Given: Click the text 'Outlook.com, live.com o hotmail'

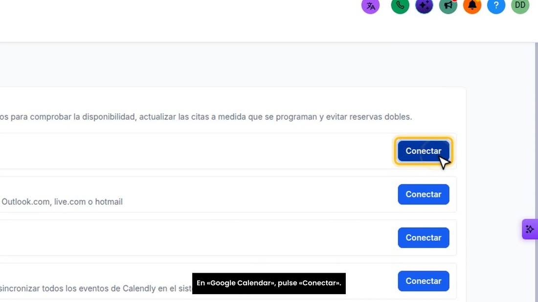Looking at the screenshot, I should click(62, 201).
